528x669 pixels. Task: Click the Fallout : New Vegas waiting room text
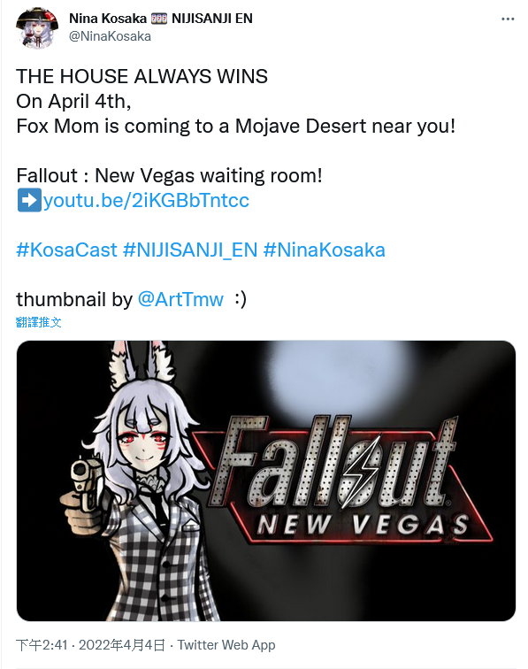click(x=169, y=175)
